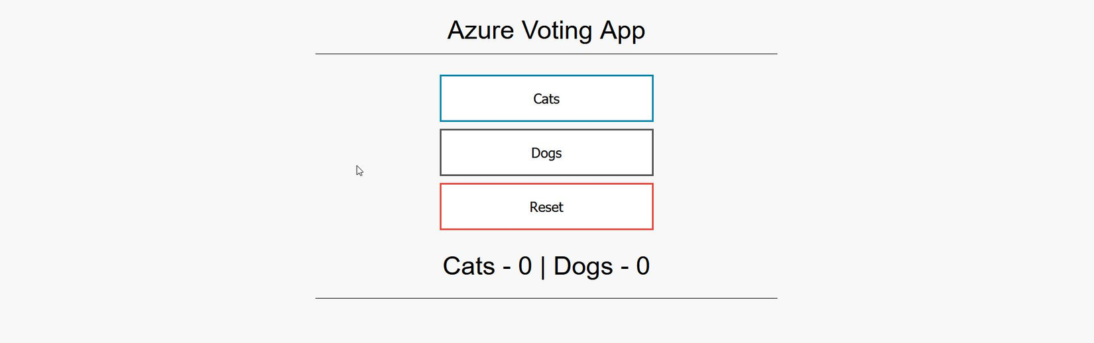Click the Dogs vote count number
Viewport: 1094px width, 343px height.
point(642,266)
